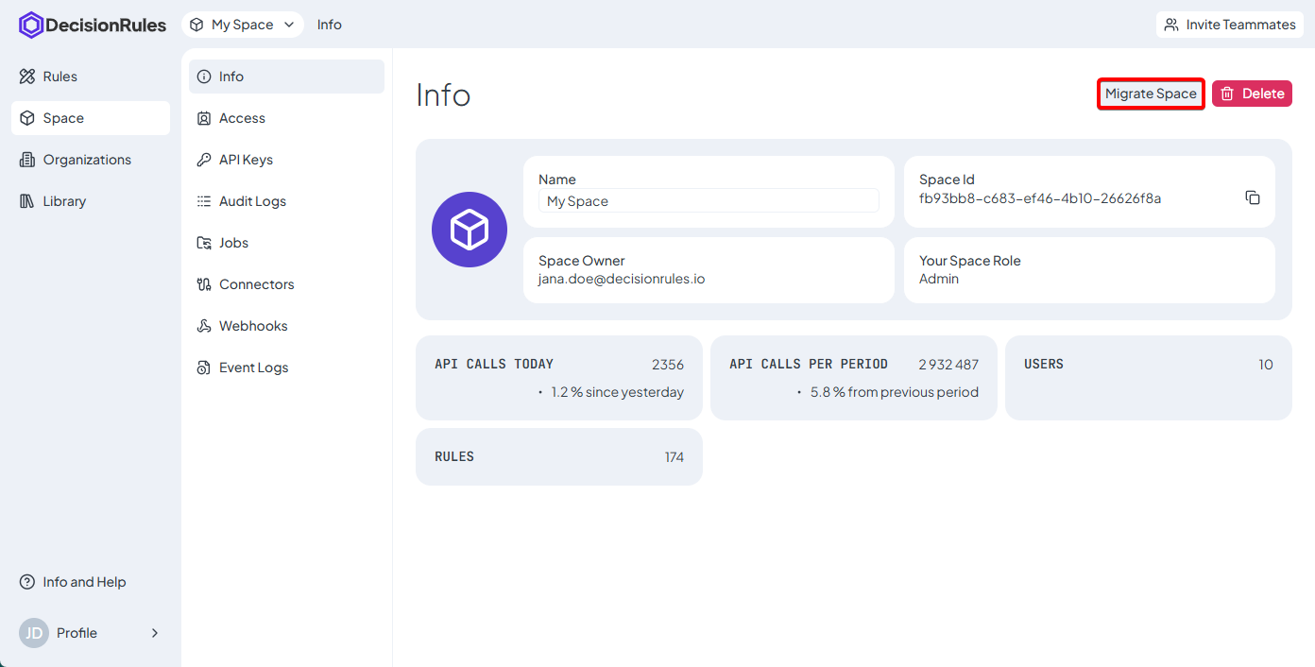Click the purple cube space avatar
1315x667 pixels.
(470, 230)
